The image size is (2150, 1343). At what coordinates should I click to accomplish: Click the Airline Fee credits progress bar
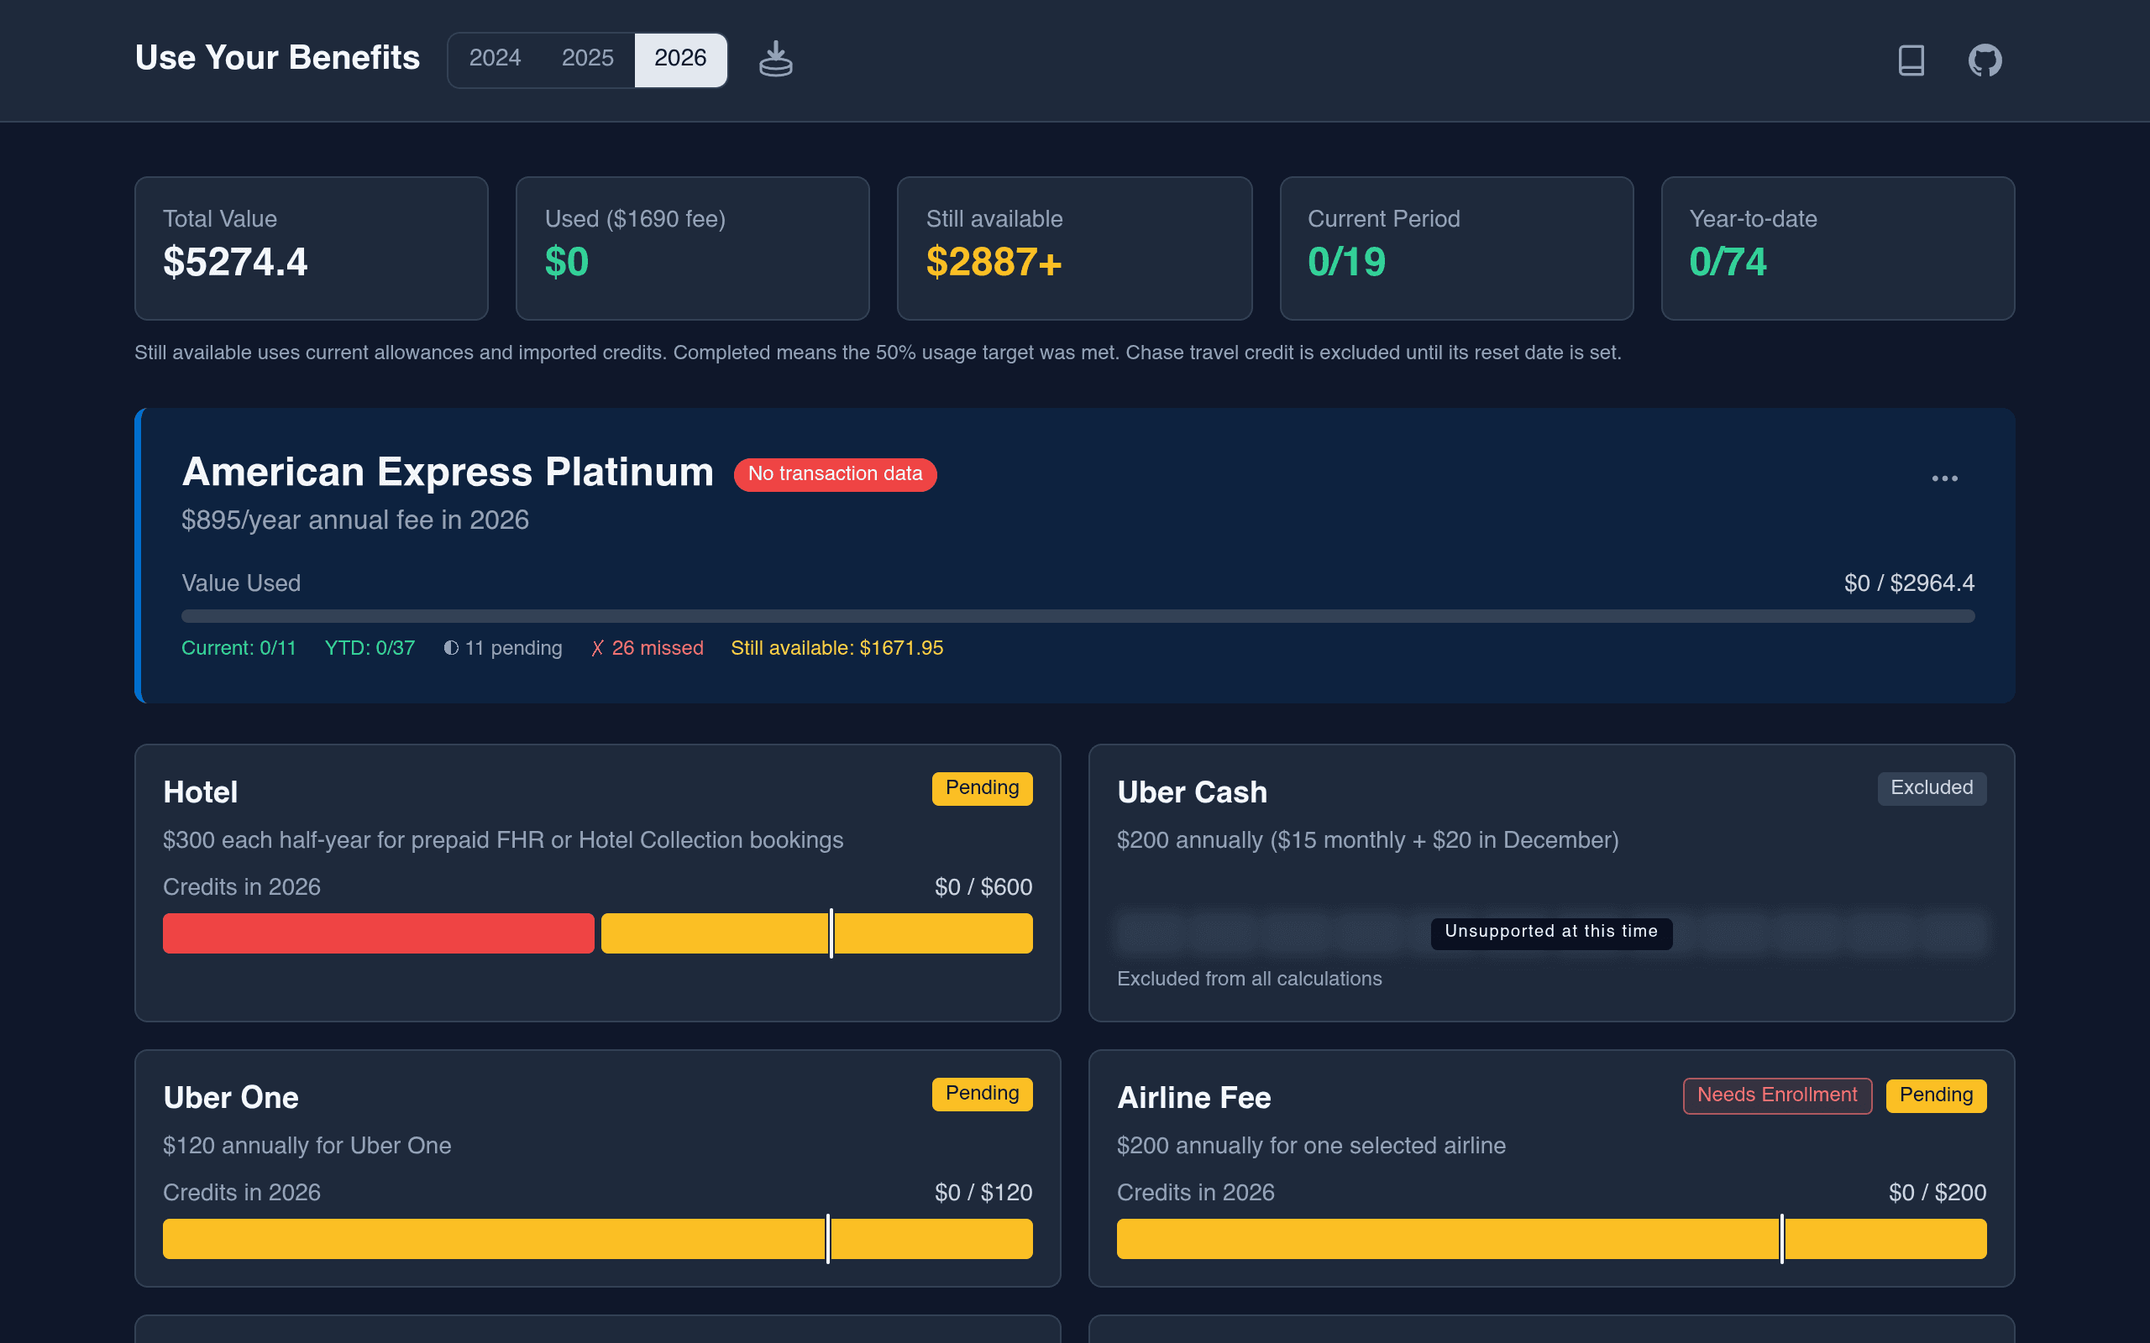(1551, 1239)
